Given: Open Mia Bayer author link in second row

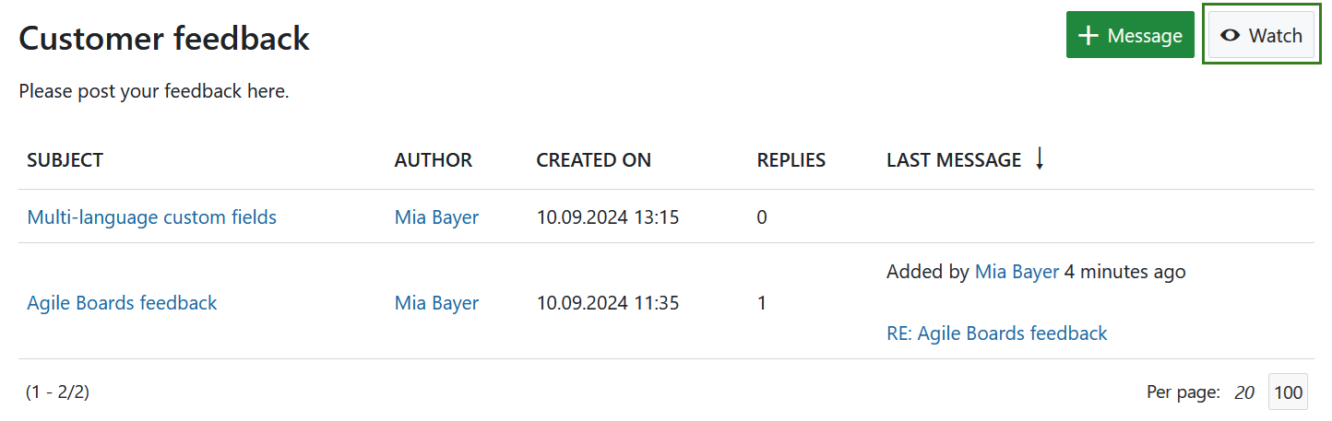Looking at the screenshot, I should pos(436,302).
